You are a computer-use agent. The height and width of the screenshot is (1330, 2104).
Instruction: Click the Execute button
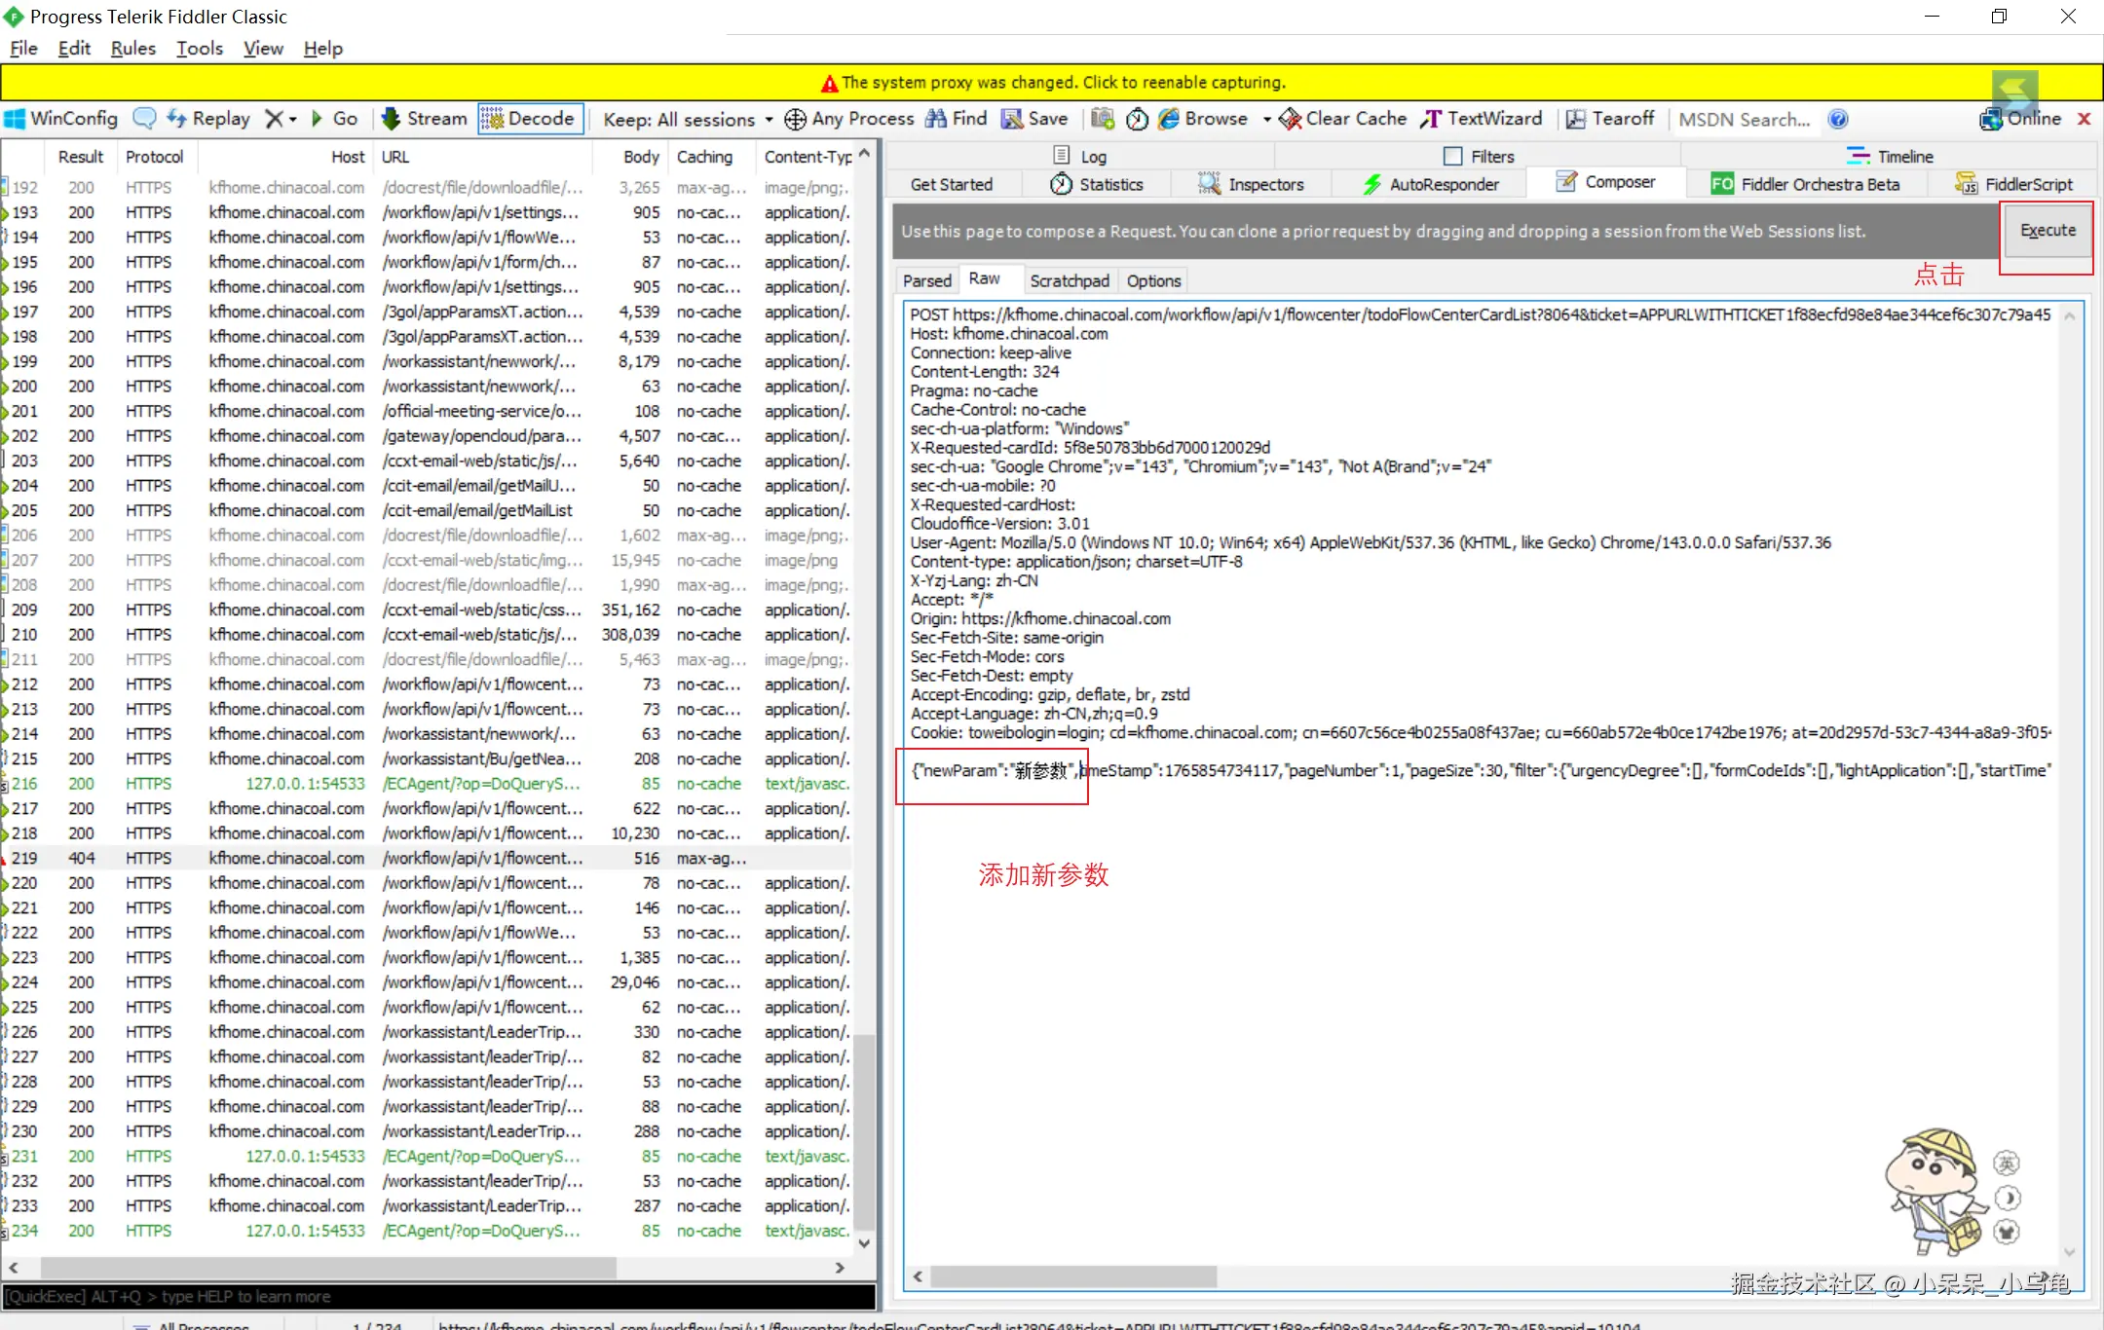(x=2047, y=231)
